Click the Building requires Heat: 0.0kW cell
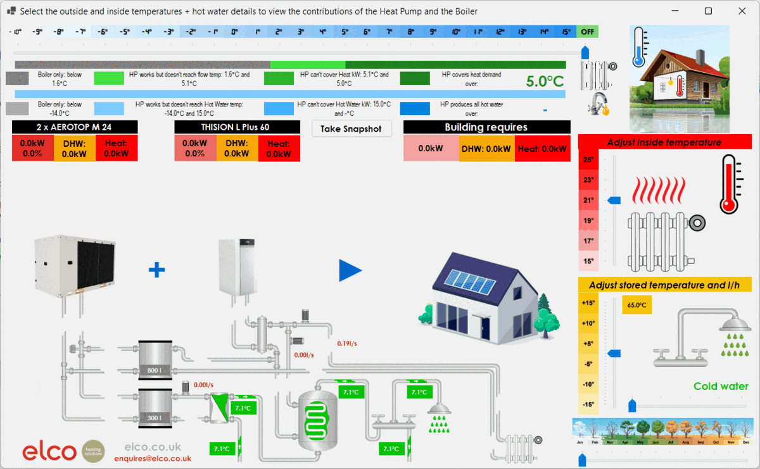The width and height of the screenshot is (760, 469). (542, 149)
